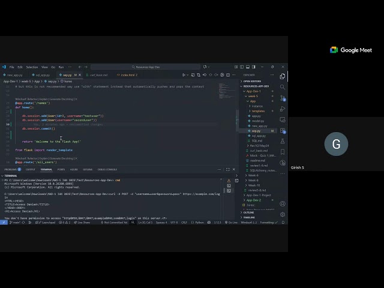The height and width of the screenshot is (288, 384).
Task: Open the Selection menu
Action: [32, 67]
